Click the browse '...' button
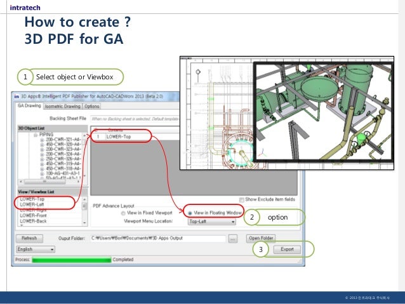This screenshot has width=405, height=304. [x=233, y=239]
